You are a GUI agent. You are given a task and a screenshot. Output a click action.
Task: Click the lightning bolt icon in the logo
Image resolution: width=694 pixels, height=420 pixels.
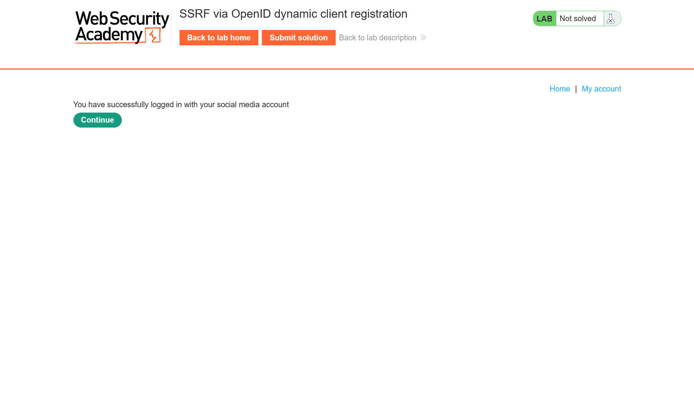[153, 36]
